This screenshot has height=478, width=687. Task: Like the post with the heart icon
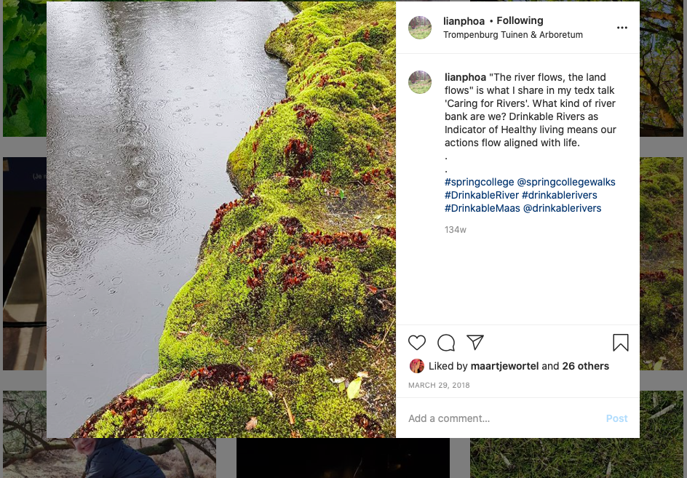417,343
